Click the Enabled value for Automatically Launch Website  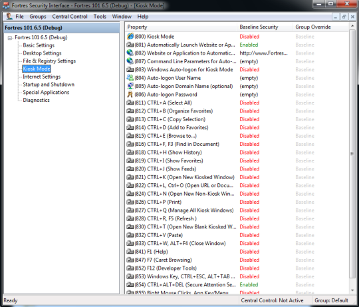(249, 45)
